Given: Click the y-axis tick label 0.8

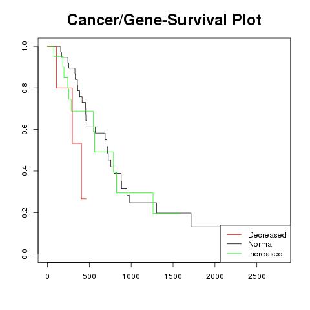Looking at the screenshot, I should pyautogui.click(x=25, y=88).
